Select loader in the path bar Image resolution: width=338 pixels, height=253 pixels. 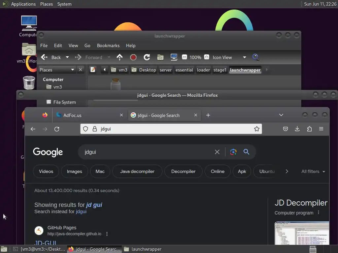(203, 70)
